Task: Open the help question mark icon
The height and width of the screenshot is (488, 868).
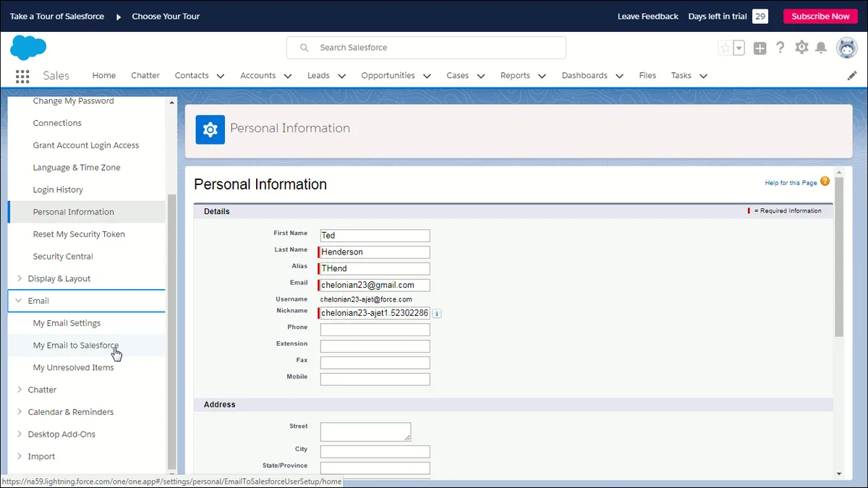Action: 780,48
